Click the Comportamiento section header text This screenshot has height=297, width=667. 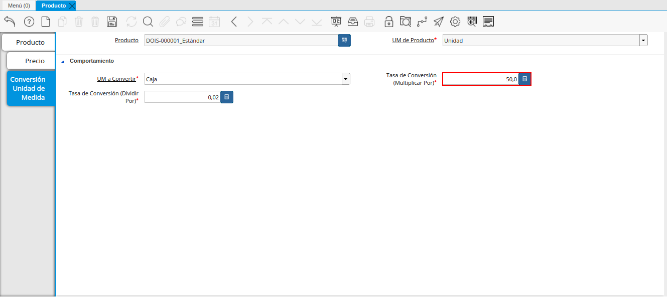(x=92, y=61)
